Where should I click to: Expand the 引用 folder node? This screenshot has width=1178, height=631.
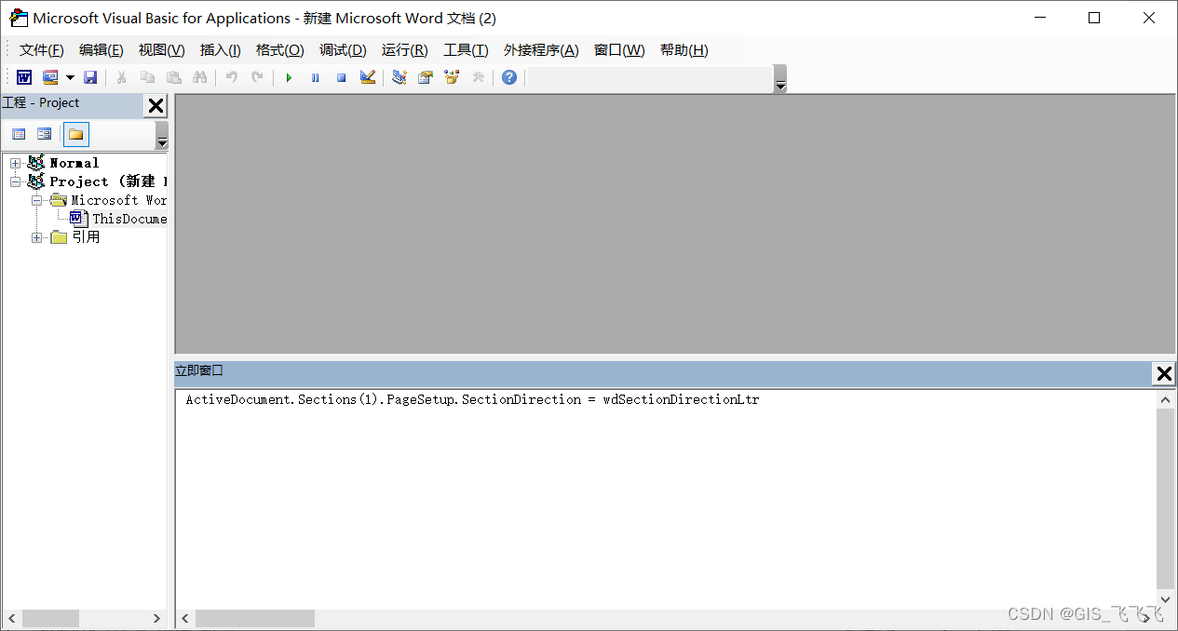click(37, 237)
